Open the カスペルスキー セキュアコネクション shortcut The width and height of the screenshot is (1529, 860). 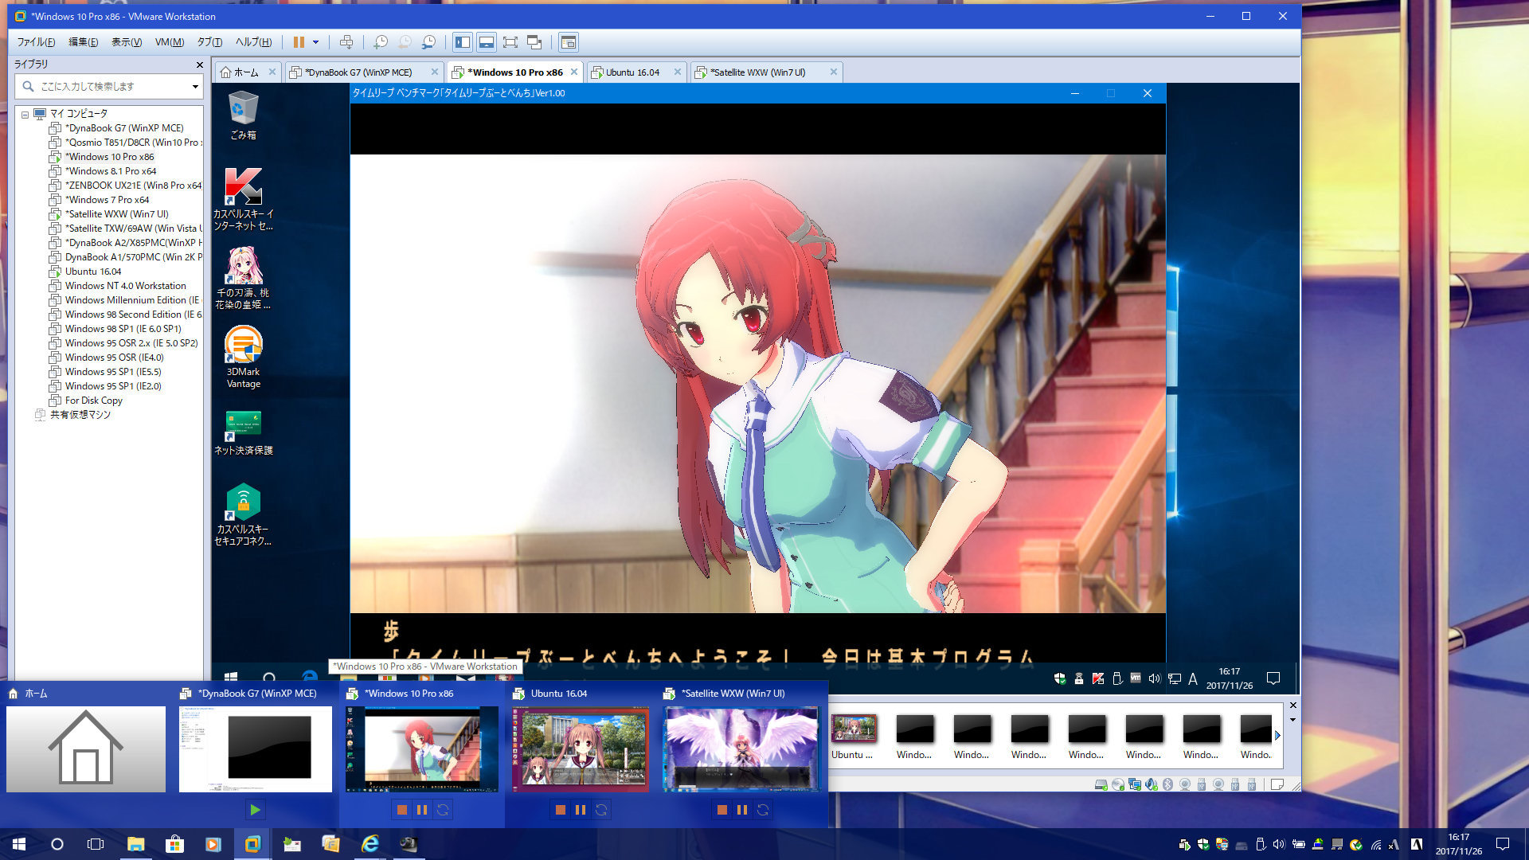click(243, 514)
